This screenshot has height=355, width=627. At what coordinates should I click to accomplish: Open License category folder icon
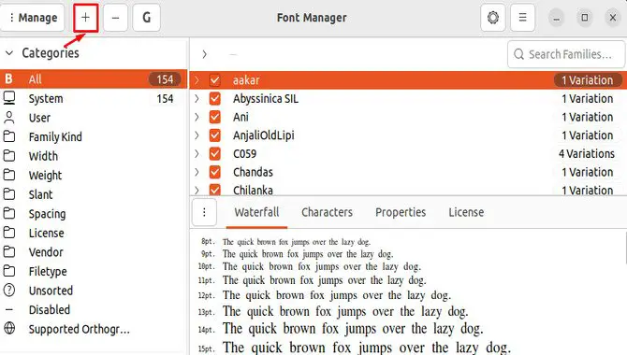(x=9, y=233)
